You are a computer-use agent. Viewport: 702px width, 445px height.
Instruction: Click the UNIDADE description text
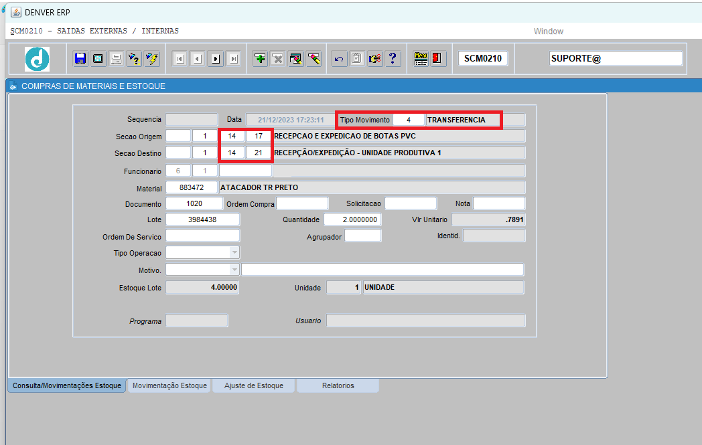click(379, 287)
